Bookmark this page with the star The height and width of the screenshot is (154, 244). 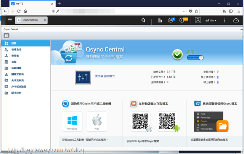pyautogui.click(x=196, y=11)
